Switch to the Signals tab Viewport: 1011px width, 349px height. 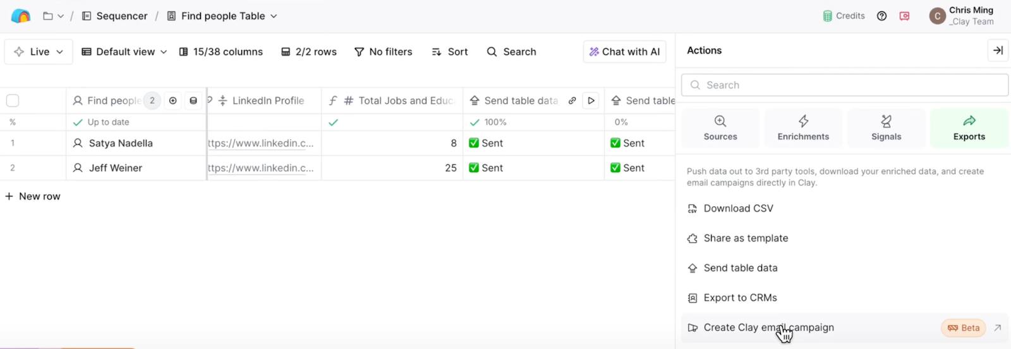click(887, 128)
